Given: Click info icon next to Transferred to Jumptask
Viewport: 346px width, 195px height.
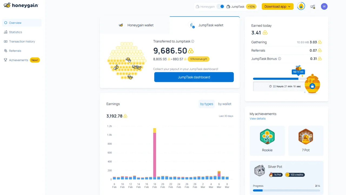Looking at the screenshot, I should click(x=193, y=41).
